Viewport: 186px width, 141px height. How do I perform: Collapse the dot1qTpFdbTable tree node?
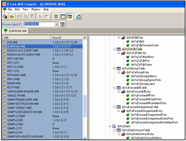pos(114,49)
